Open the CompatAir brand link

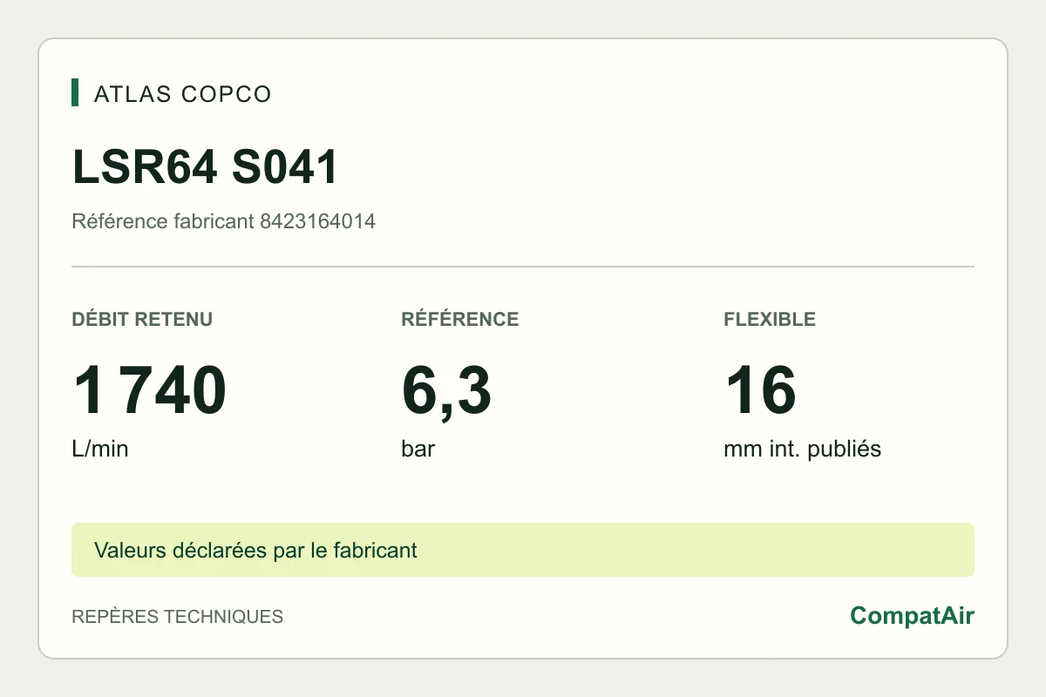(x=913, y=616)
